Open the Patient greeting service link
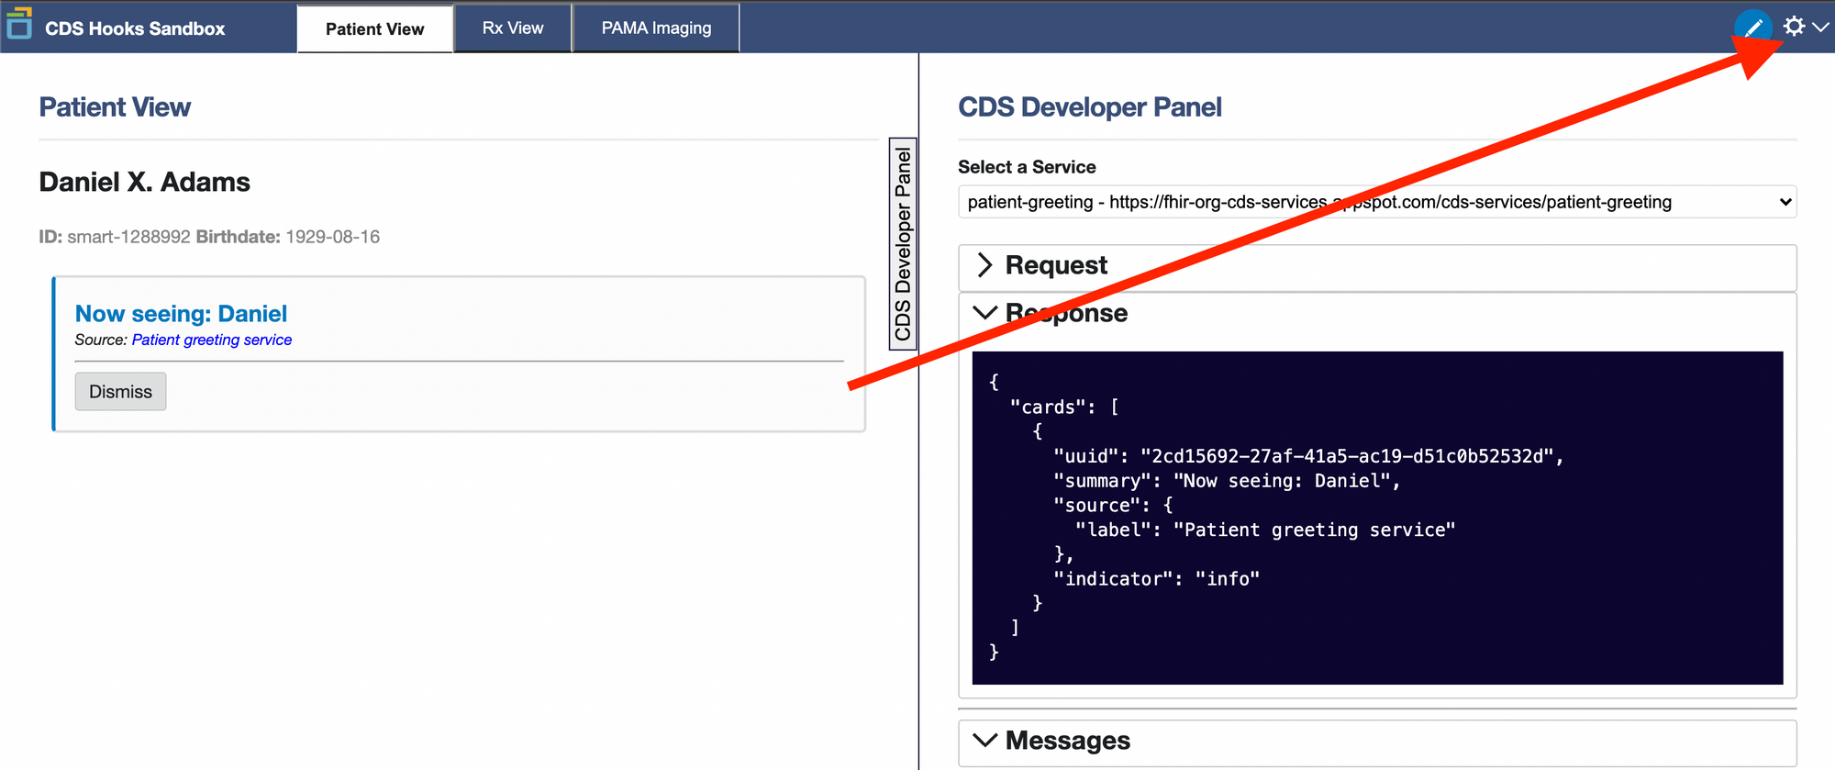1835x770 pixels. (x=212, y=340)
